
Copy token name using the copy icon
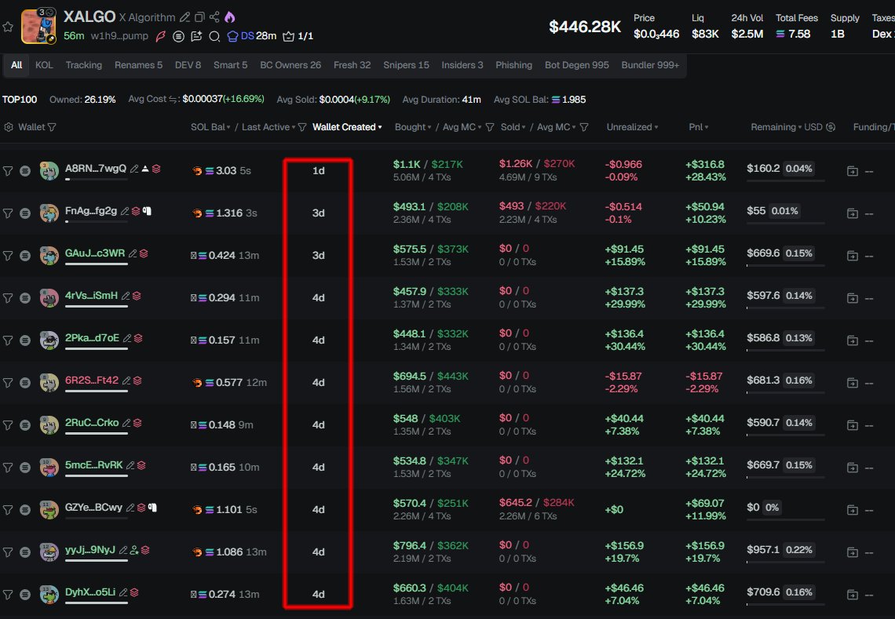click(199, 17)
